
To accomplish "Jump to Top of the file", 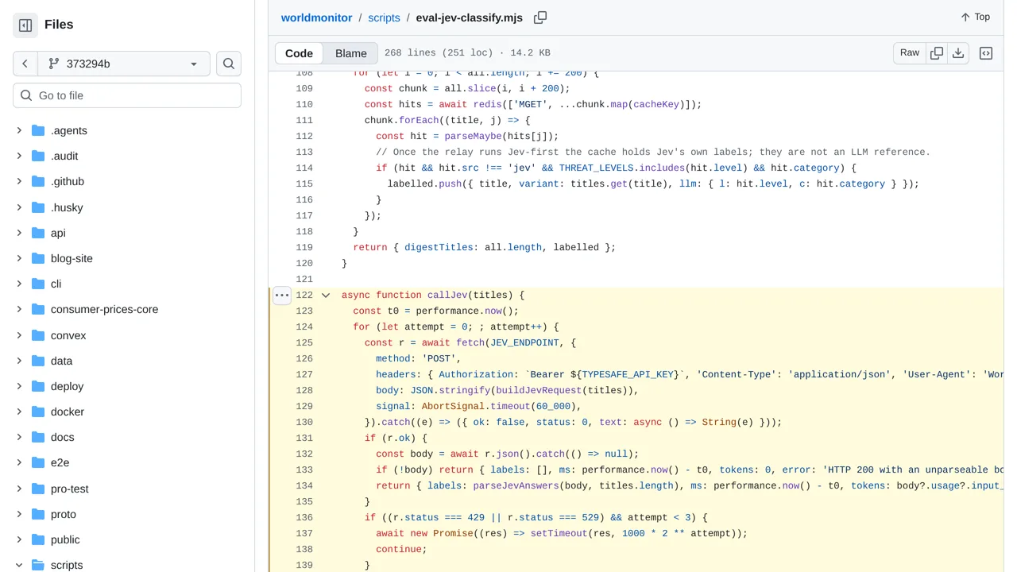I will tap(976, 17).
